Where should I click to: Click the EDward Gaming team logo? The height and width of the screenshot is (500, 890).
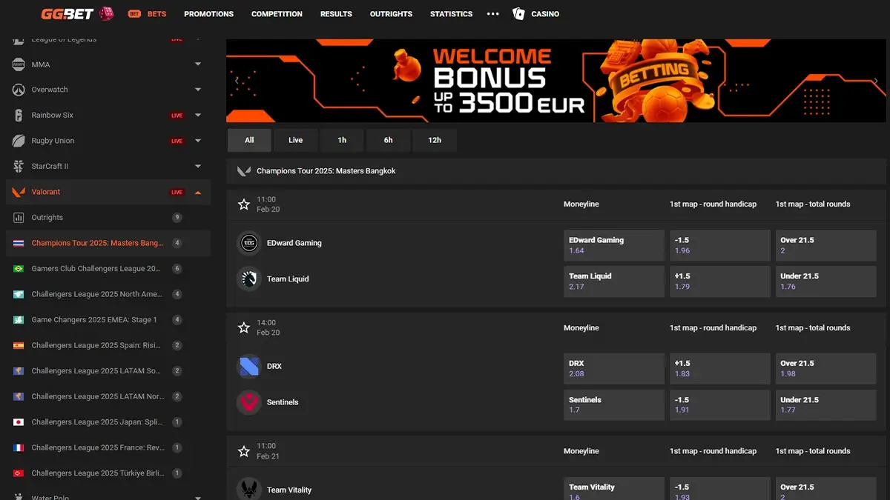(x=249, y=243)
